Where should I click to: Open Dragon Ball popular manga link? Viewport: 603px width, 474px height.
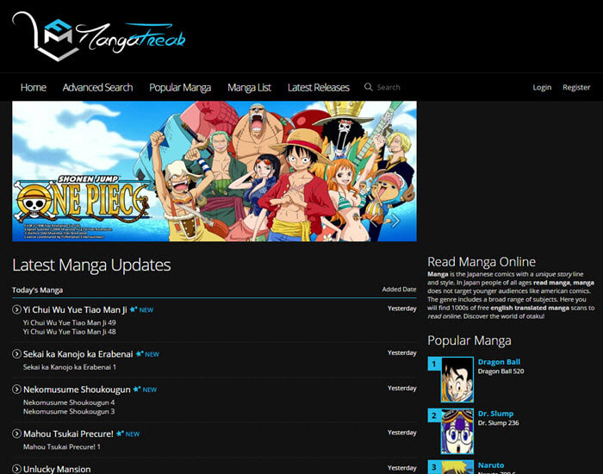(x=499, y=362)
